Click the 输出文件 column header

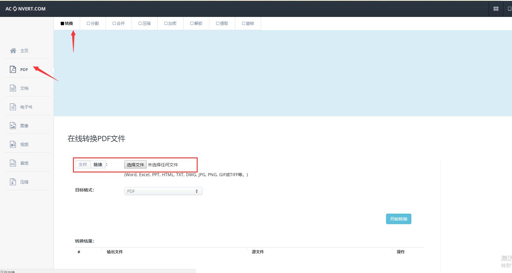(x=115, y=252)
